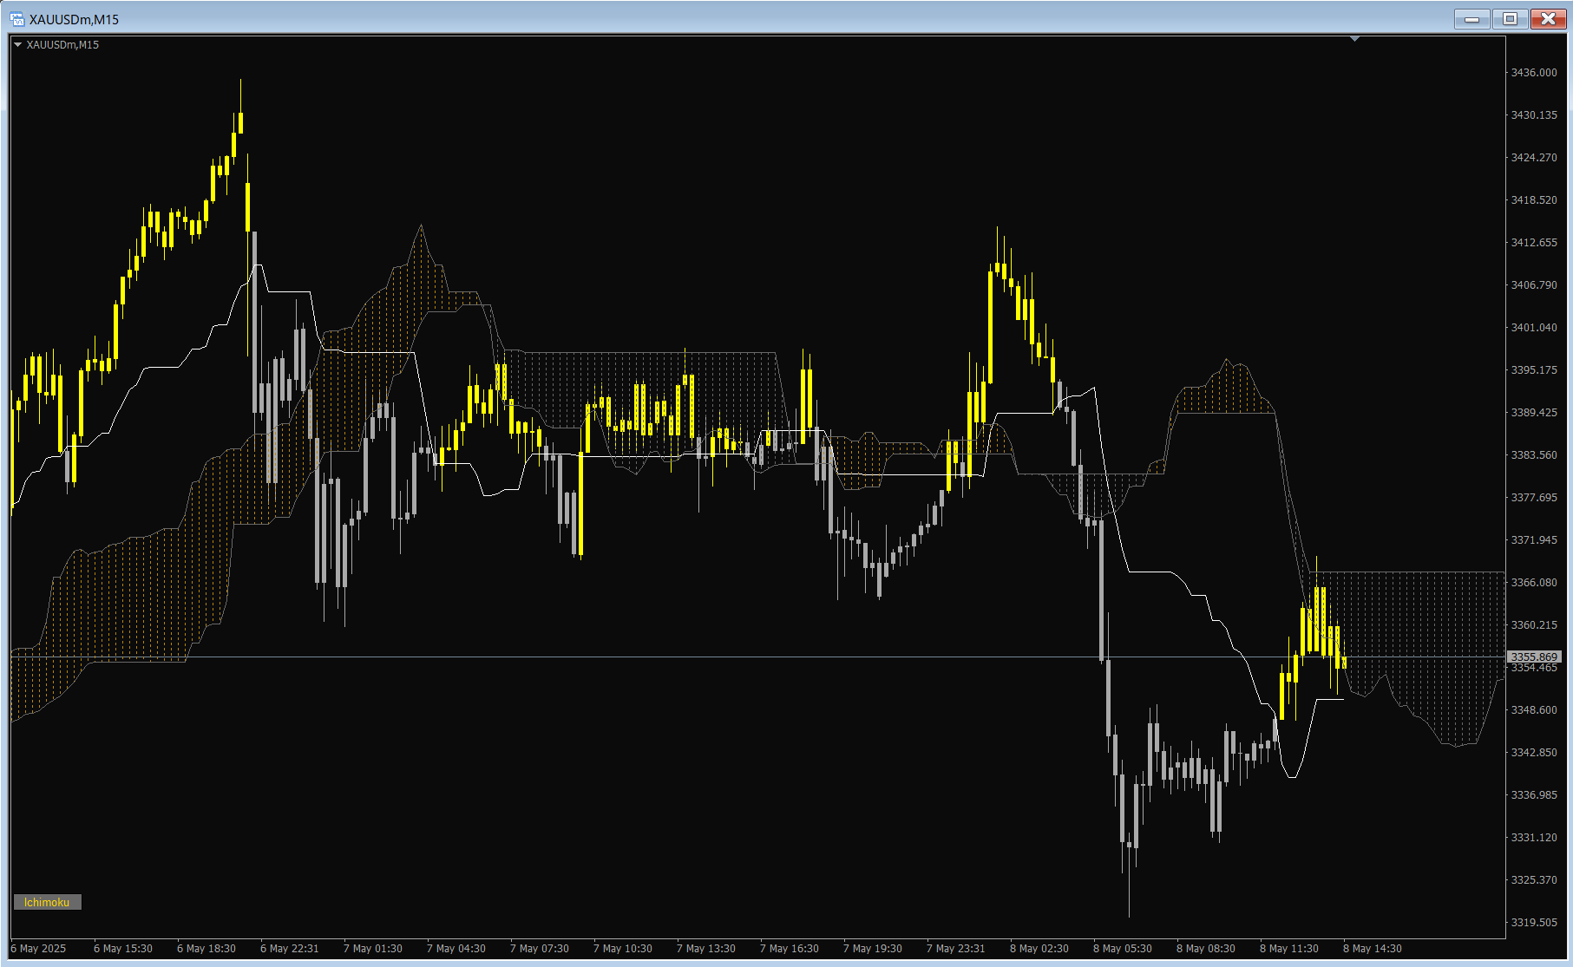Click the chart shift triangle marker
The width and height of the screenshot is (1573, 967).
click(x=1354, y=39)
